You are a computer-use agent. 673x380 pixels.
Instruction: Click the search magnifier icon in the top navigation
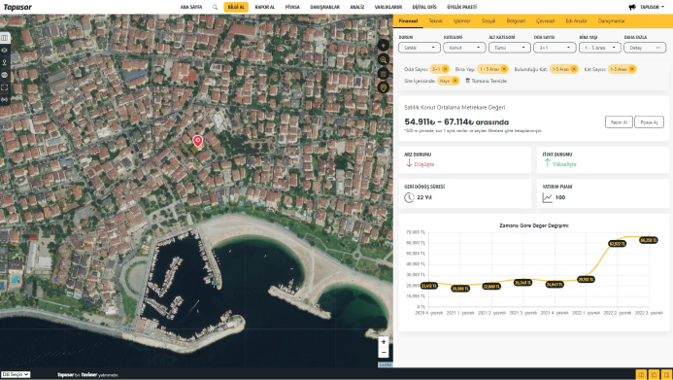pos(215,8)
